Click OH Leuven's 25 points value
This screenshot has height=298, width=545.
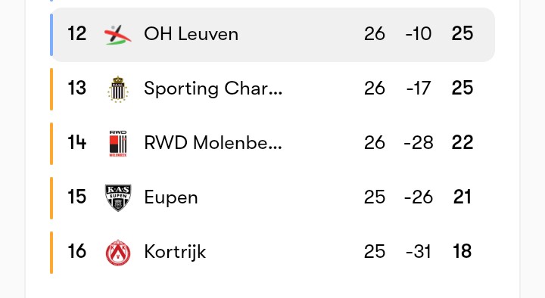(462, 34)
